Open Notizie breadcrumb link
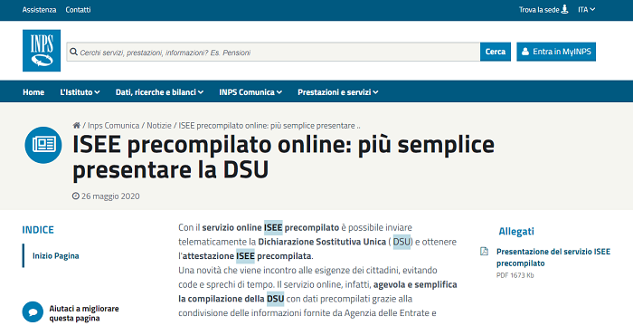633x335 pixels. [x=159, y=126]
